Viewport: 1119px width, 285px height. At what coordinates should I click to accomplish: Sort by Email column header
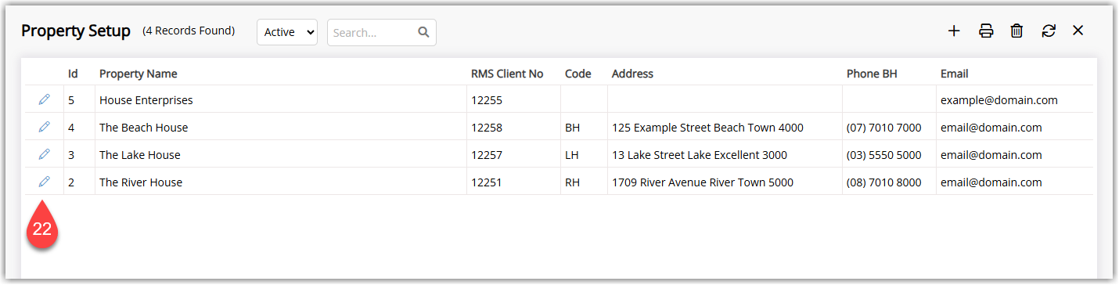click(954, 74)
